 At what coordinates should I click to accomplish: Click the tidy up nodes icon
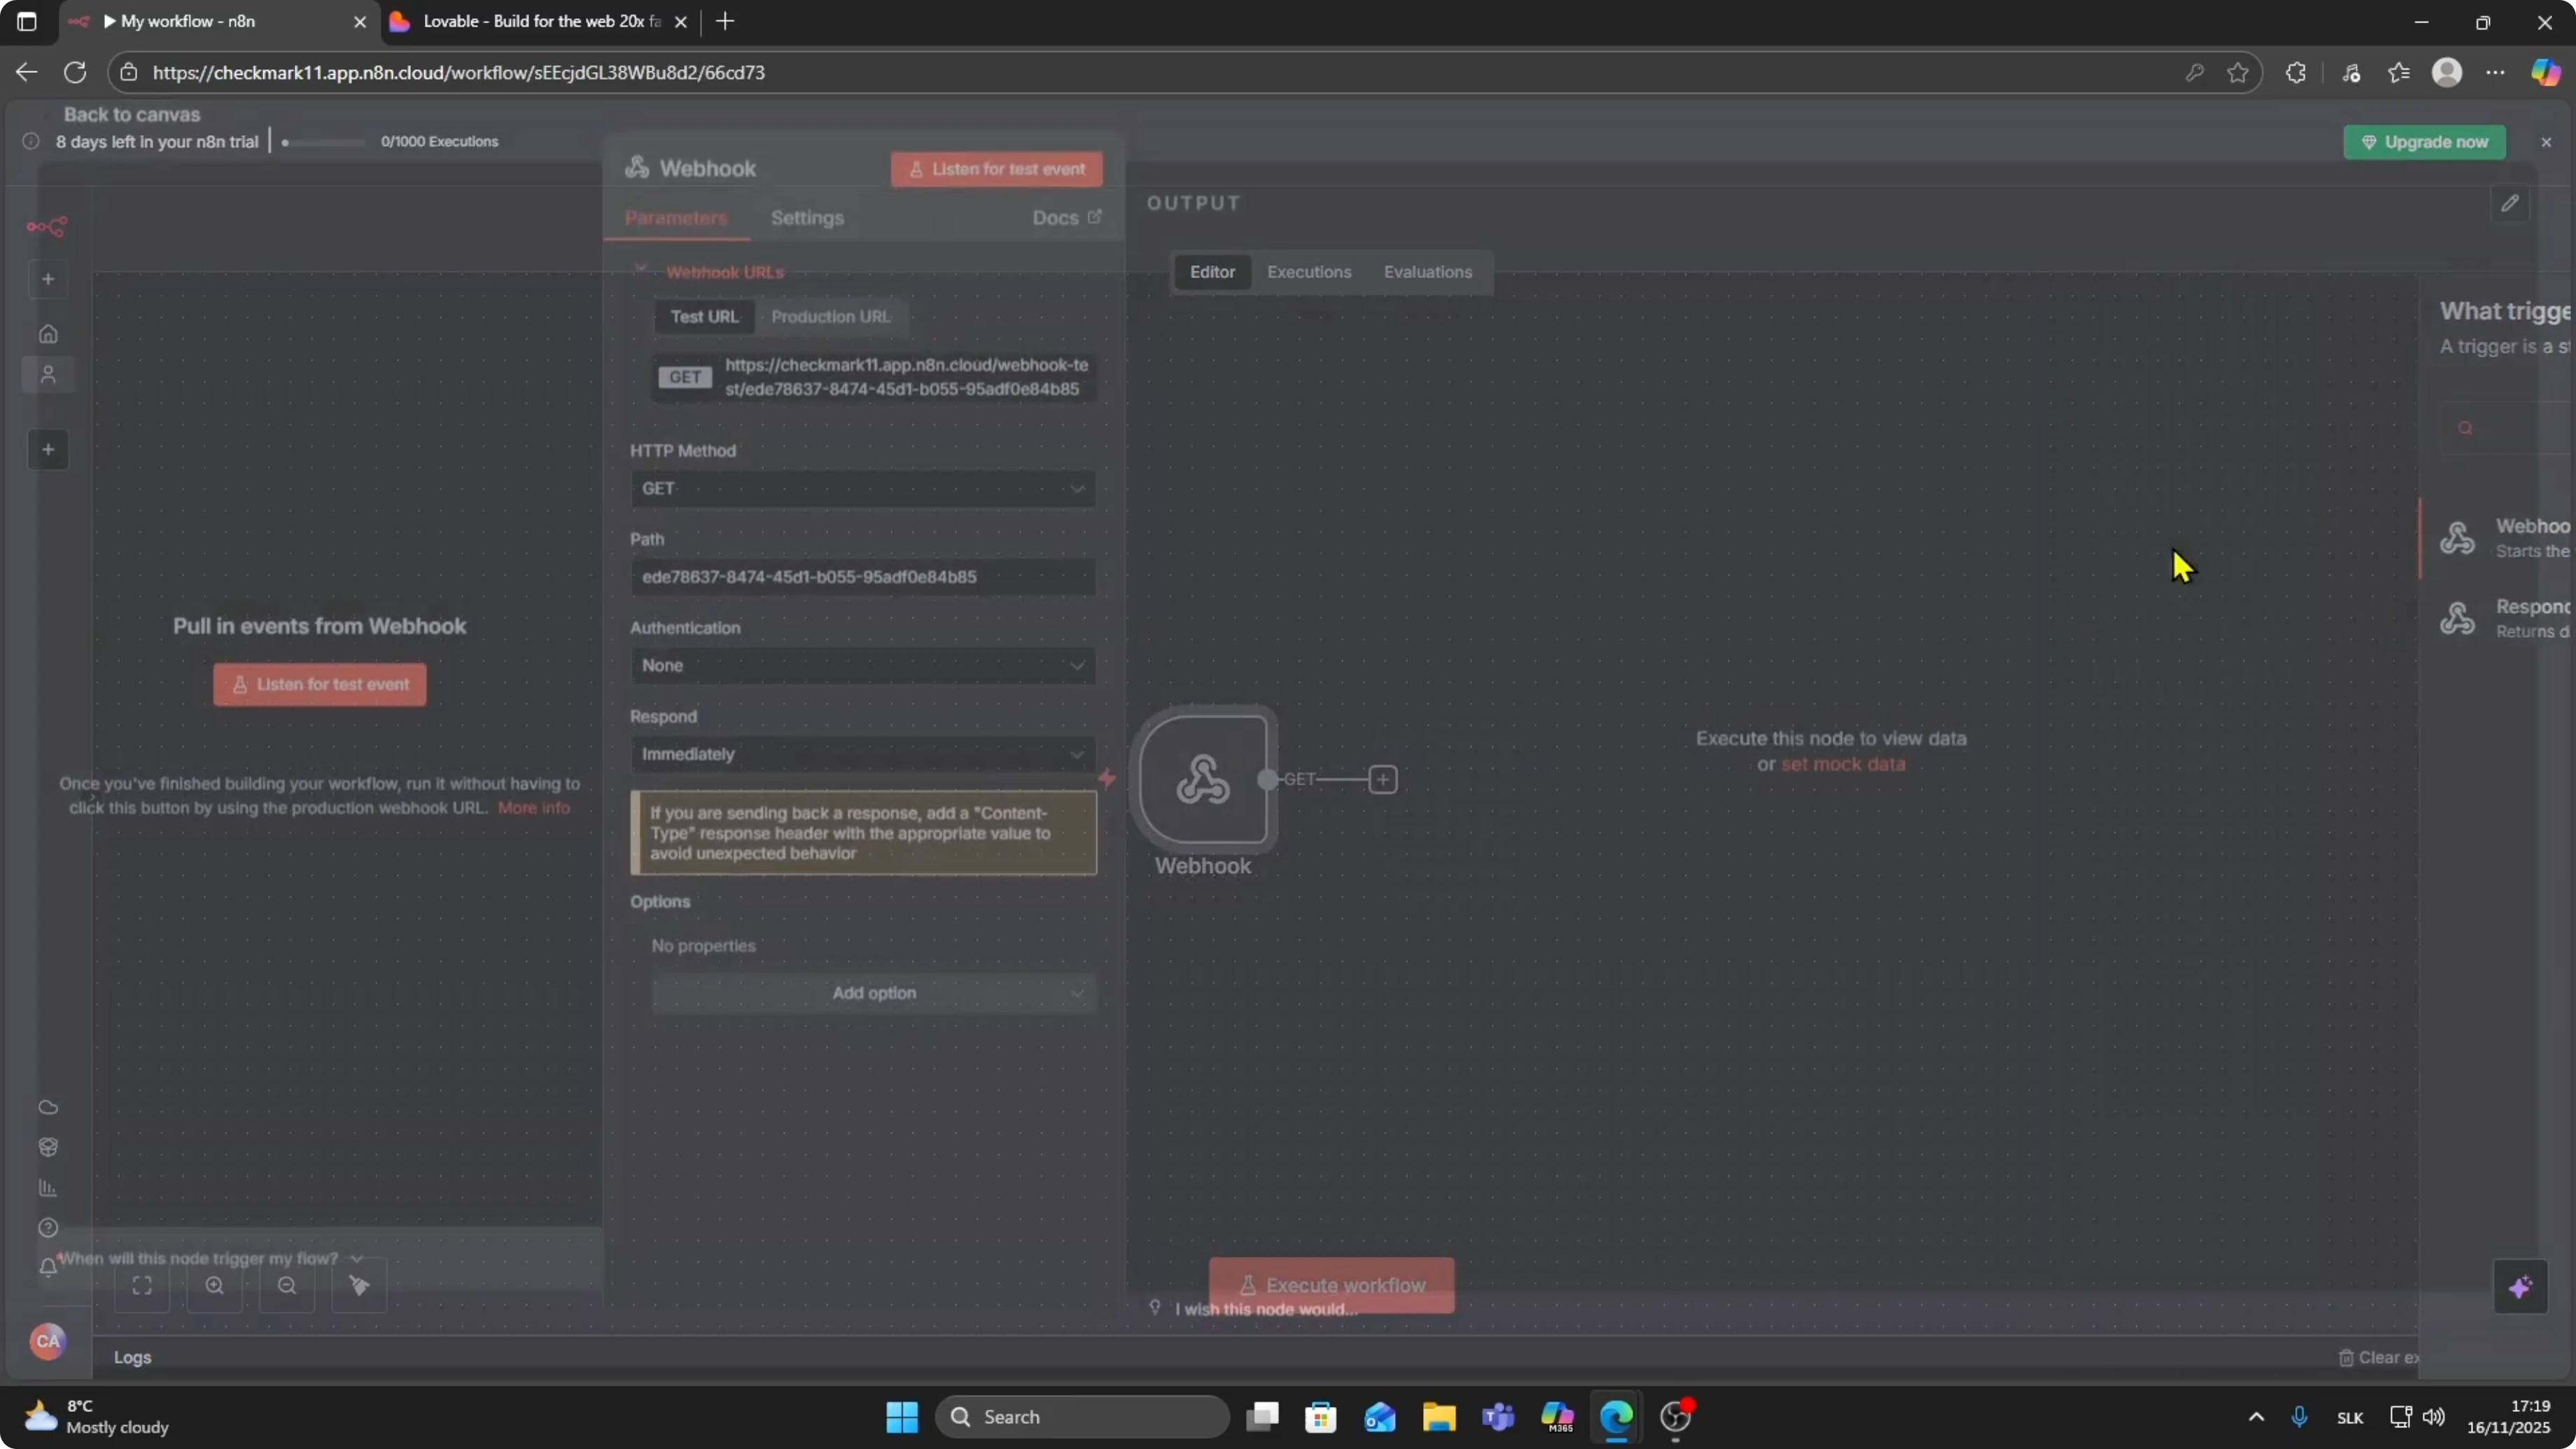click(x=359, y=1286)
